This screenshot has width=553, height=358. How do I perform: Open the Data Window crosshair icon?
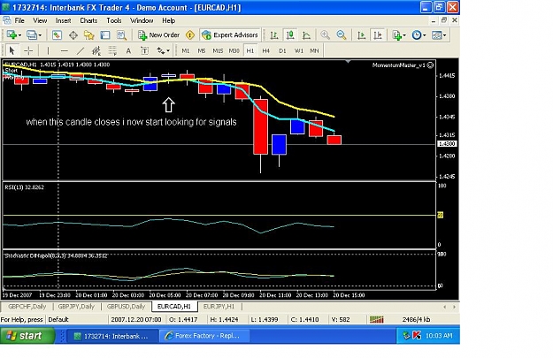[73, 34]
